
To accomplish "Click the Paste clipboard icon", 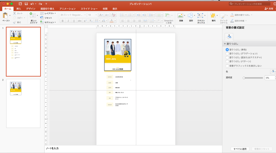I will coord(5,15).
